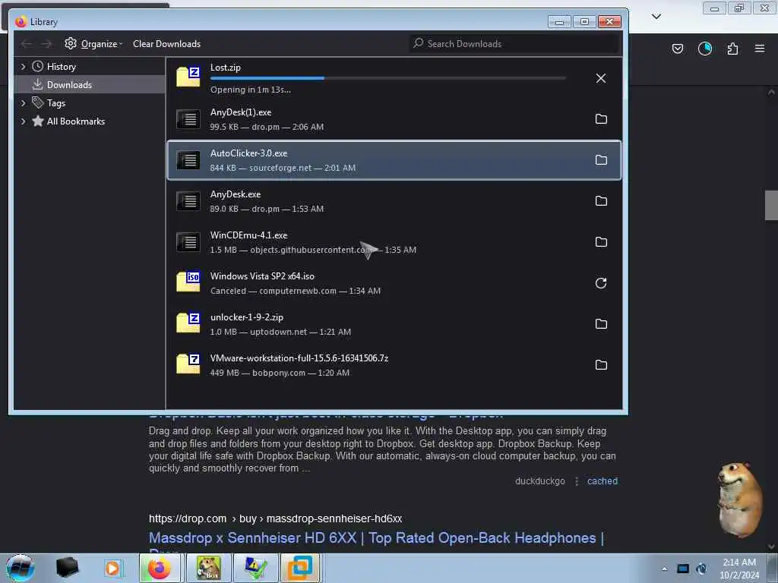This screenshot has height=583, width=778.
Task: Select the AnyDesk(1).exe file name
Action: click(241, 112)
